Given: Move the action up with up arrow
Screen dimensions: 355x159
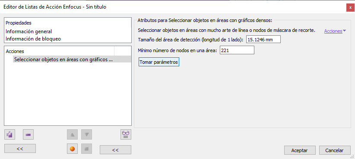Looking at the screenshot, I should pos(73,135).
